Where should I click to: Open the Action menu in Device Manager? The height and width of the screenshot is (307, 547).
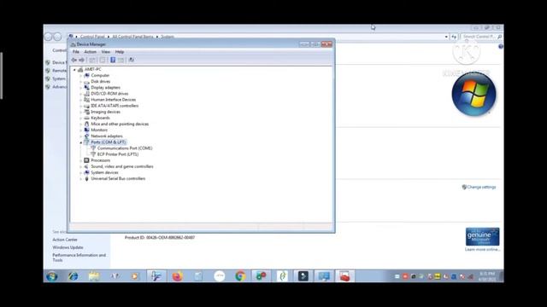click(91, 52)
